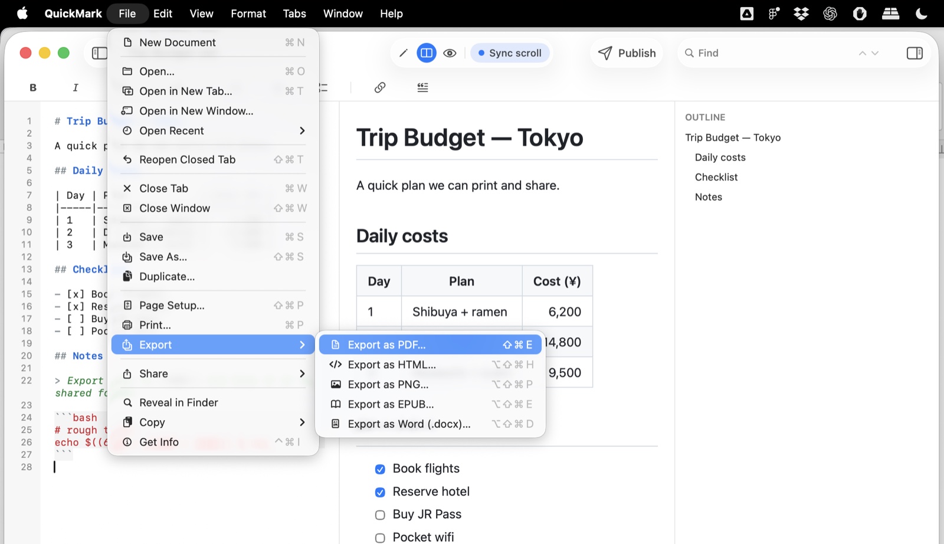Check the Buy JR Pass checkbox
Image resolution: width=944 pixels, height=544 pixels.
pos(380,515)
